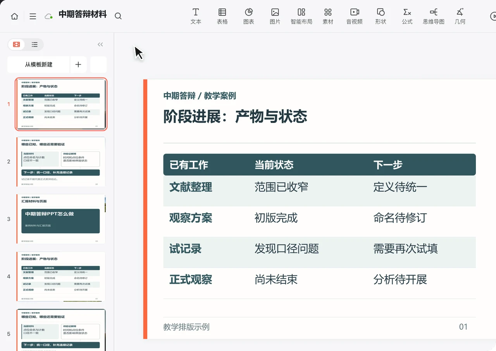496x351 pixels.
Task: Go to the home page icon
Action: coord(14,16)
